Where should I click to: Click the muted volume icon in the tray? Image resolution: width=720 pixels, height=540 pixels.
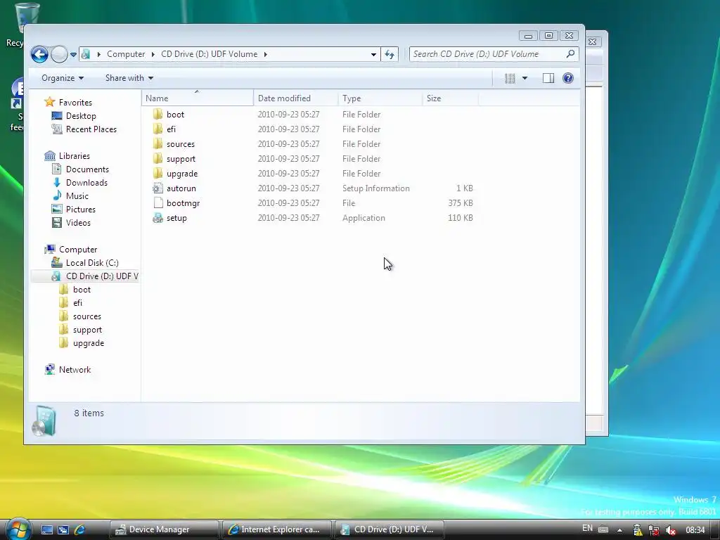coord(670,530)
